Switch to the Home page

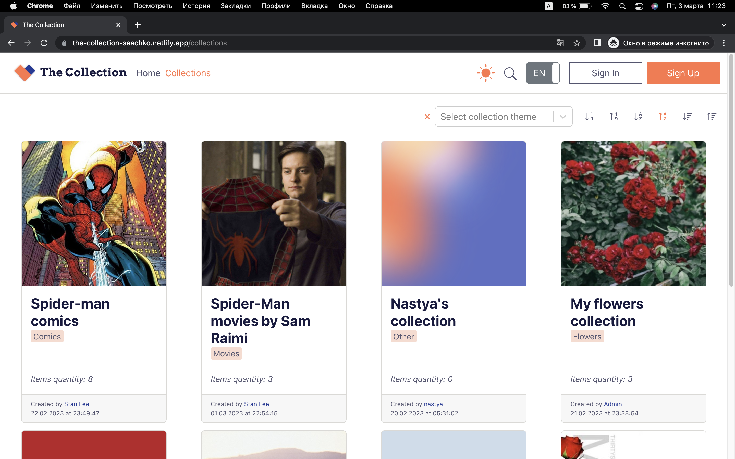[x=148, y=73]
